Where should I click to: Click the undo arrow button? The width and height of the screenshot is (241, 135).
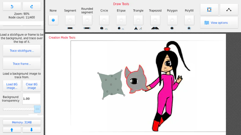12,6
